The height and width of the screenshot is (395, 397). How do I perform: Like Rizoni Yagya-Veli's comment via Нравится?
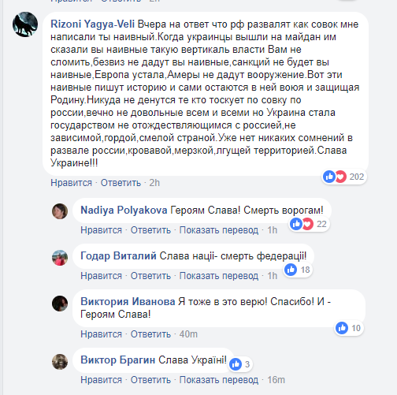(x=71, y=183)
